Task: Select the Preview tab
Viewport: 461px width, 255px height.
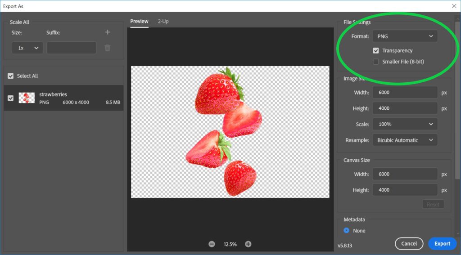Action: click(x=139, y=22)
